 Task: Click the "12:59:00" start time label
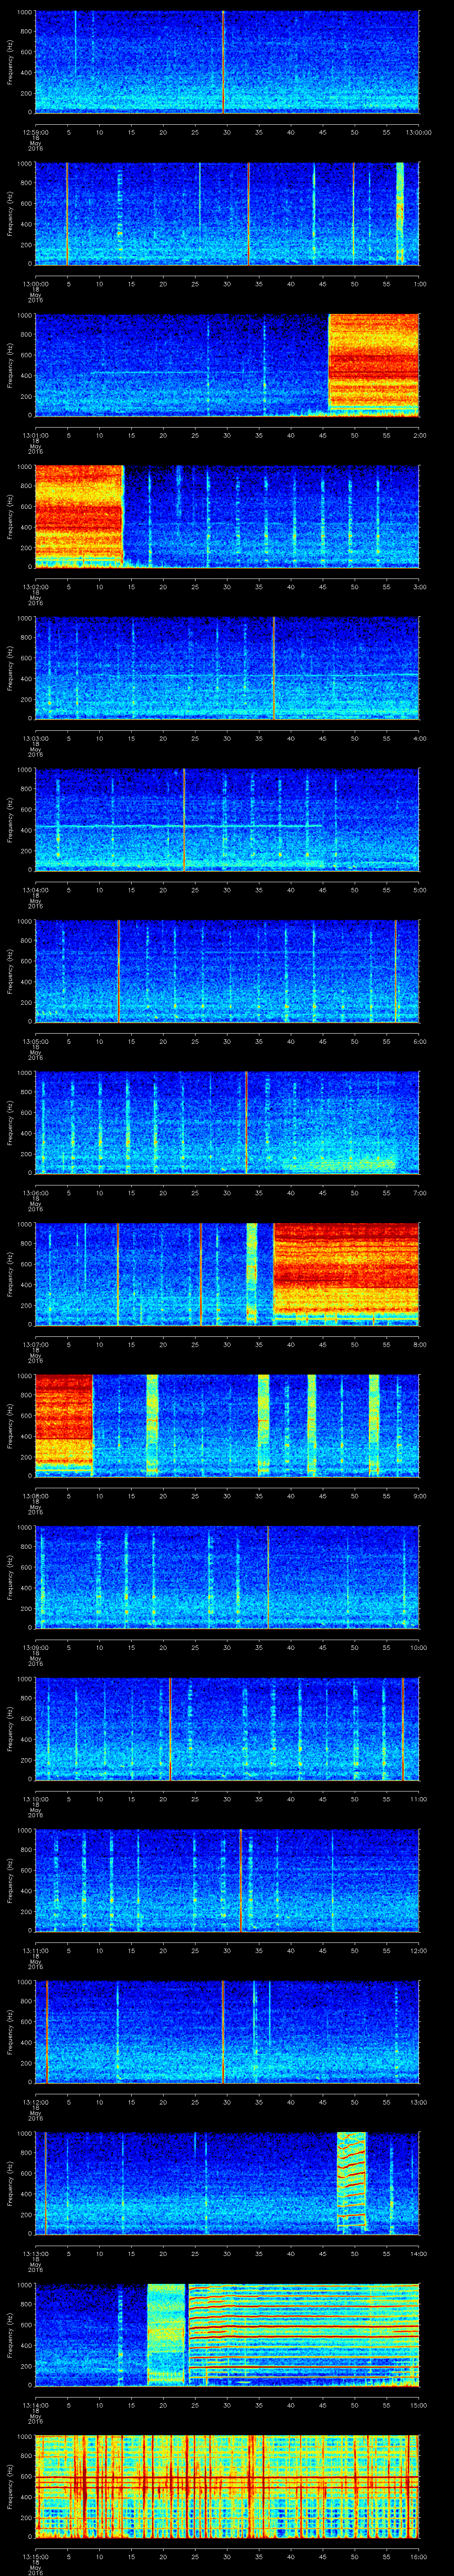pyautogui.click(x=36, y=131)
